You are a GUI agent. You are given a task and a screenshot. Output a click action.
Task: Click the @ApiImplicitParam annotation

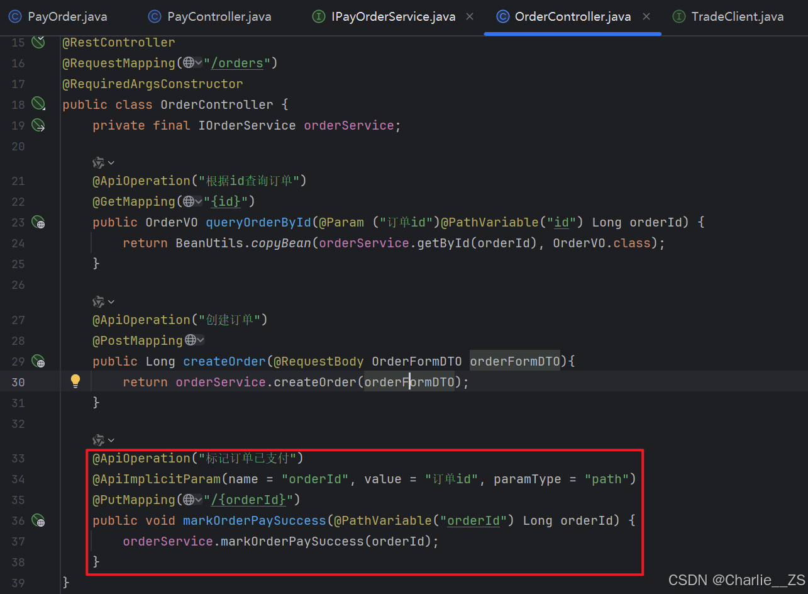click(157, 479)
